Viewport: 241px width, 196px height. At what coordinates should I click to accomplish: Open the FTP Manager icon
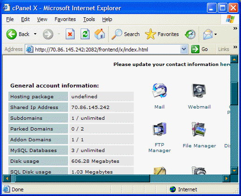[x=159, y=129]
